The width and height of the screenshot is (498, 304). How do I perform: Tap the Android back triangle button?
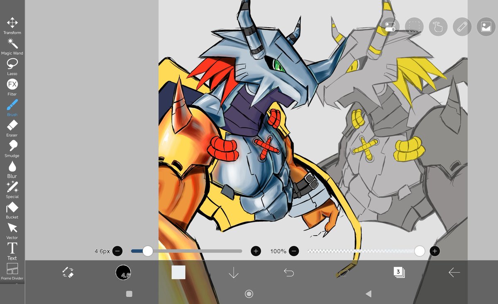click(368, 294)
